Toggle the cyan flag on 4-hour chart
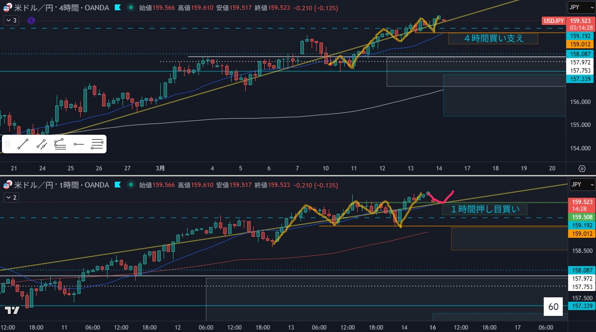Image resolution: width=596 pixels, height=332 pixels. pos(117,8)
